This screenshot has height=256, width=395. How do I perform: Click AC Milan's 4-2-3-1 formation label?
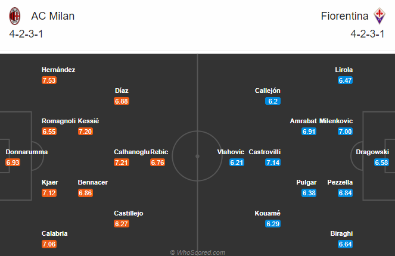point(26,34)
